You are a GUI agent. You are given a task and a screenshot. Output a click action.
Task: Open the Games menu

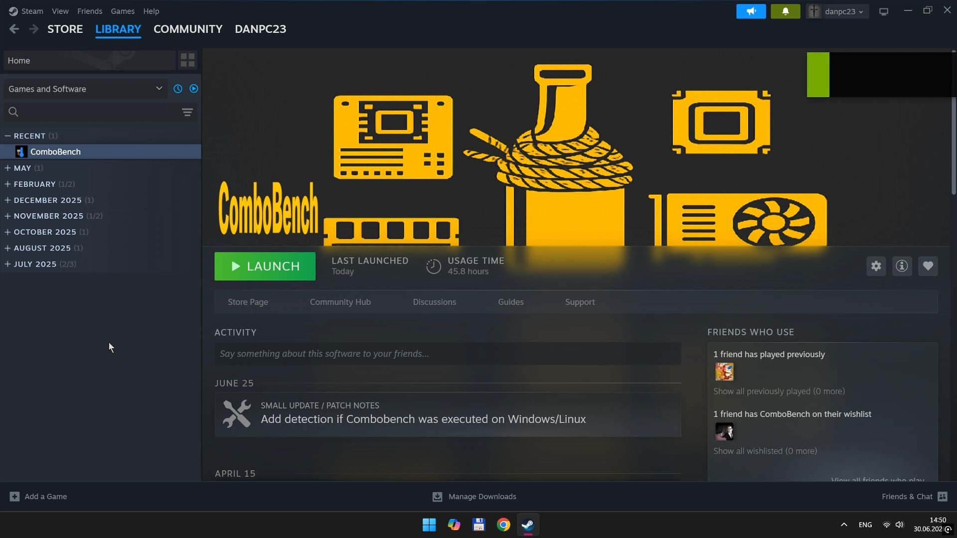(123, 11)
